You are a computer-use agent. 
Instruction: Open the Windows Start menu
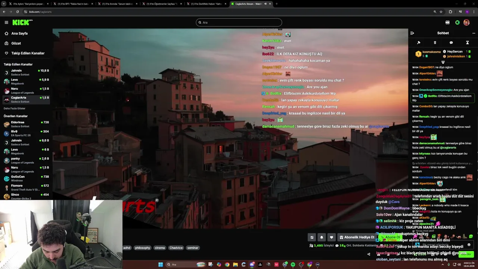161,265
